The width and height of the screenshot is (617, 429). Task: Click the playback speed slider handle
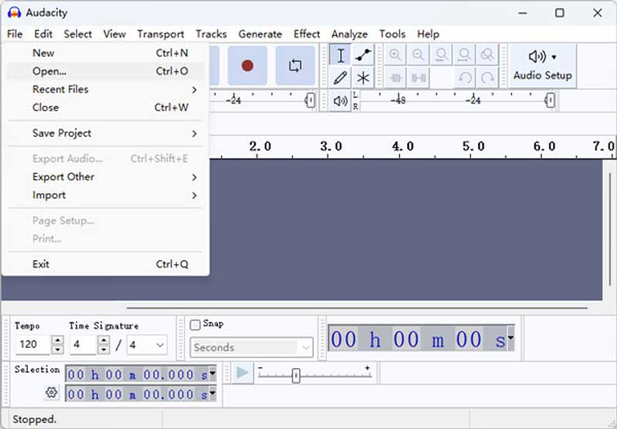pyautogui.click(x=296, y=375)
